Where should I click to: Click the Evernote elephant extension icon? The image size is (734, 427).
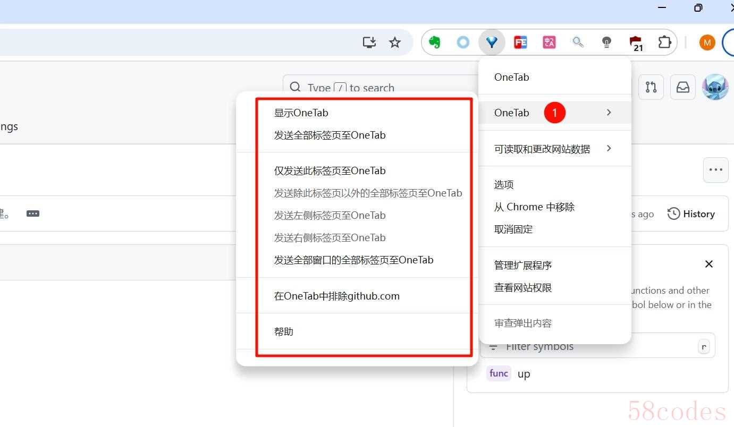pos(435,42)
